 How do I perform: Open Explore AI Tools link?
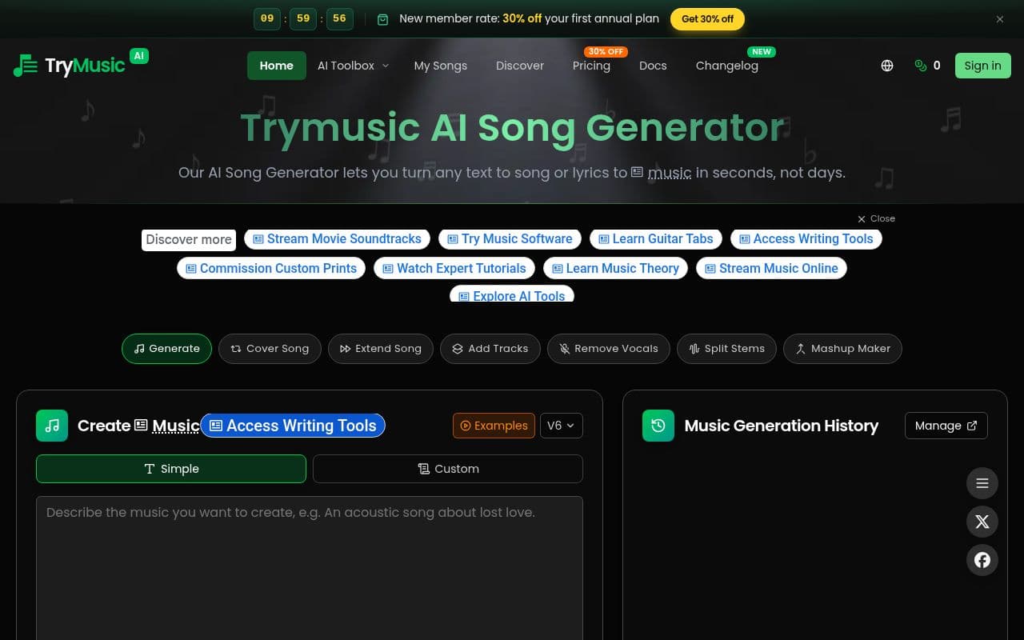click(x=512, y=294)
